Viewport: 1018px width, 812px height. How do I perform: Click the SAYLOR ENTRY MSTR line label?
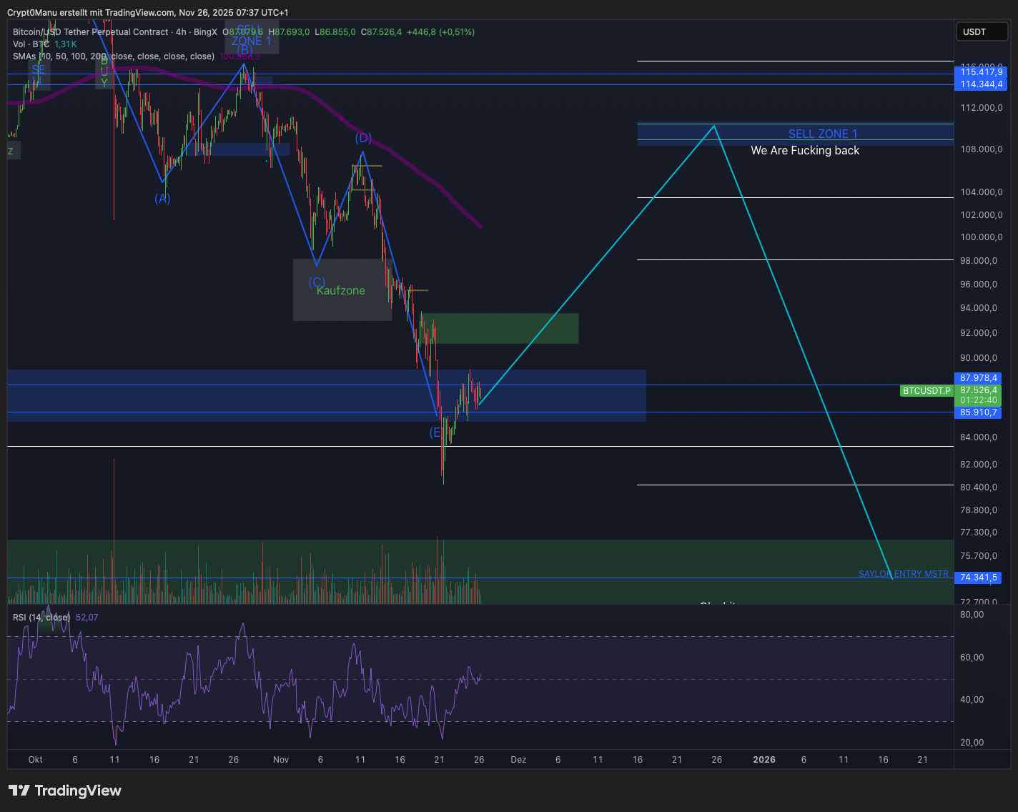903,574
